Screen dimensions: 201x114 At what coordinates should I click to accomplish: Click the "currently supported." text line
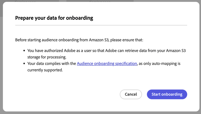pyautogui.click(x=45, y=70)
